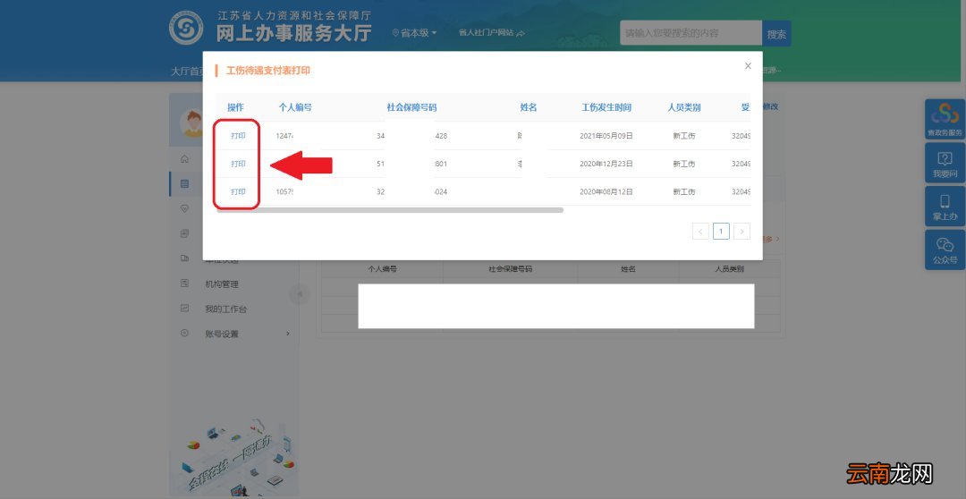
Task: Click the 机构管理 sidebar icon
Action: (x=184, y=283)
